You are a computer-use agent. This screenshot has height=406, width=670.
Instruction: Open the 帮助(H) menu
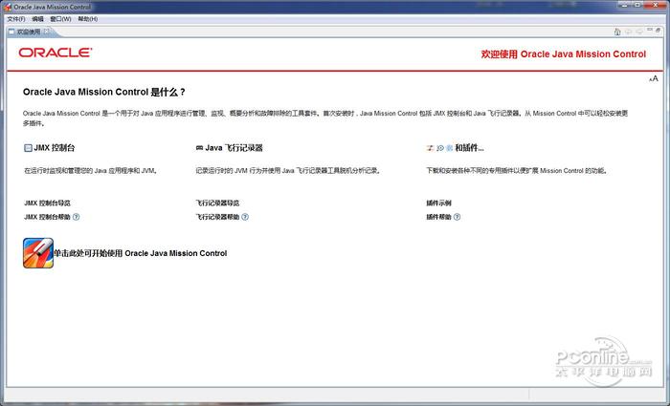click(x=88, y=19)
